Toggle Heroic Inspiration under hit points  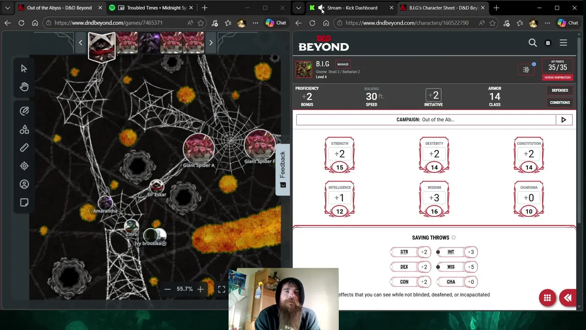(x=557, y=77)
